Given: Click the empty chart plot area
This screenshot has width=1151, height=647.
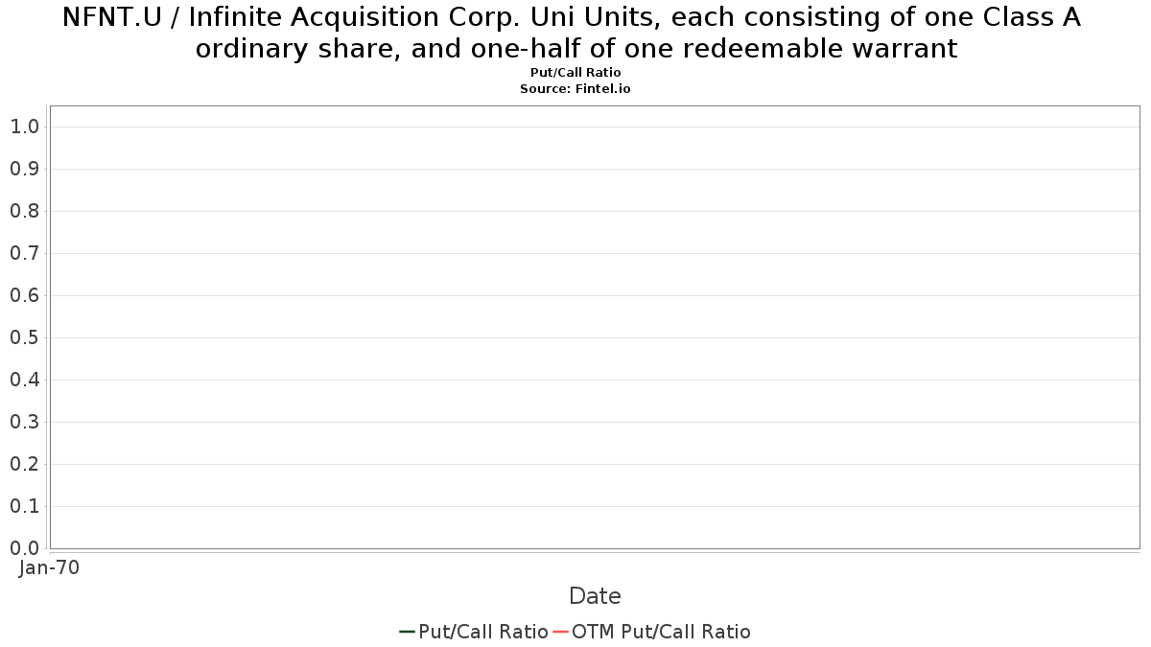Looking at the screenshot, I should 595,327.
